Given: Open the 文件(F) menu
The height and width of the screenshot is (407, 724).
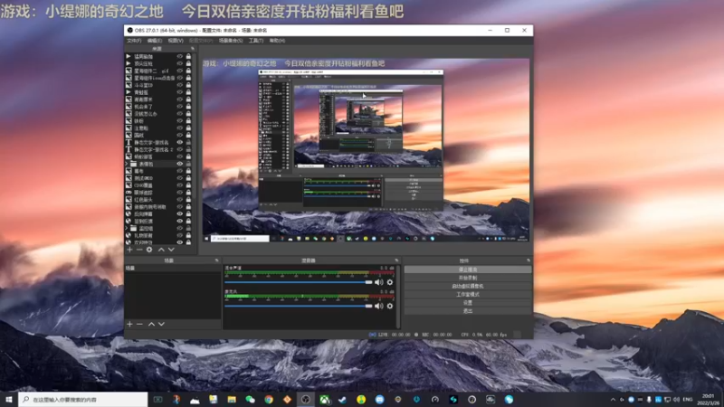Looking at the screenshot, I should 134,41.
